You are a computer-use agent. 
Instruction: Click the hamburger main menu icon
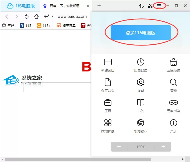pyautogui.click(x=159, y=6)
